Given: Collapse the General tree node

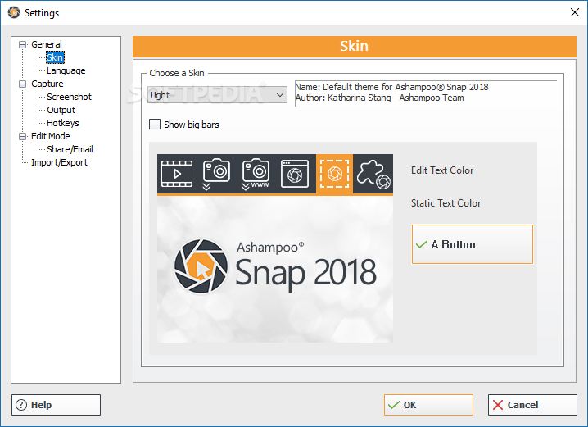Looking at the screenshot, I should tap(22, 44).
